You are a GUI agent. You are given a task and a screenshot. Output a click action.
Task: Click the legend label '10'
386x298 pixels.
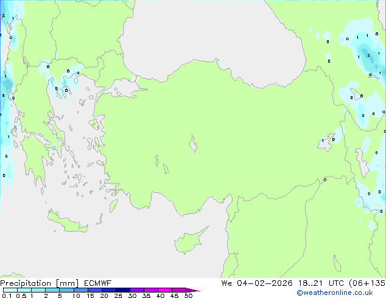(76, 296)
